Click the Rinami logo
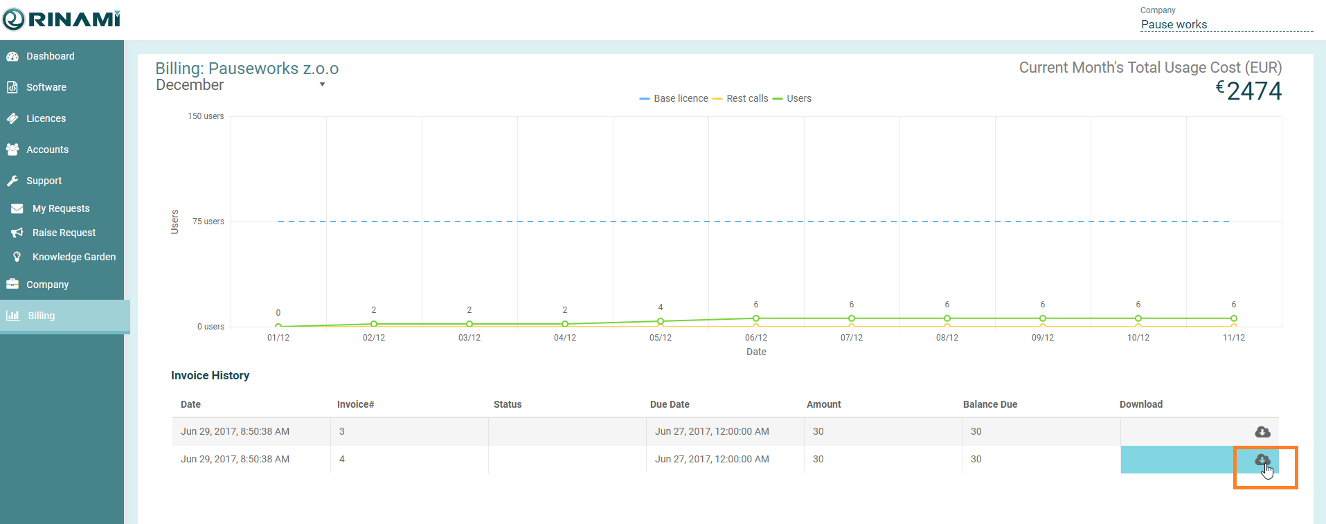1326x524 pixels. (x=62, y=19)
